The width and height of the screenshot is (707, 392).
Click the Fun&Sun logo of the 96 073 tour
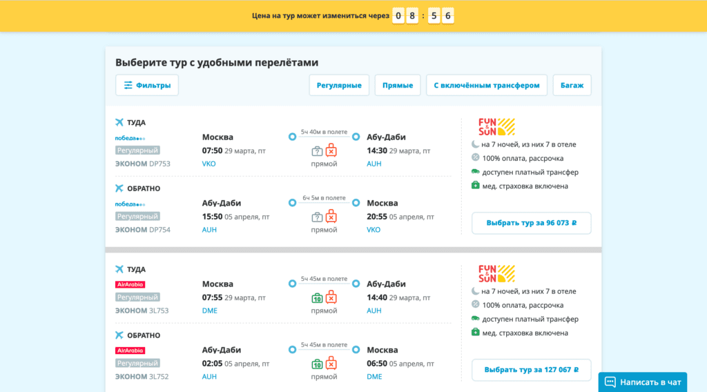point(496,126)
